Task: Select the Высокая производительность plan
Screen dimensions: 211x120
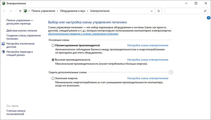Action: (53, 60)
